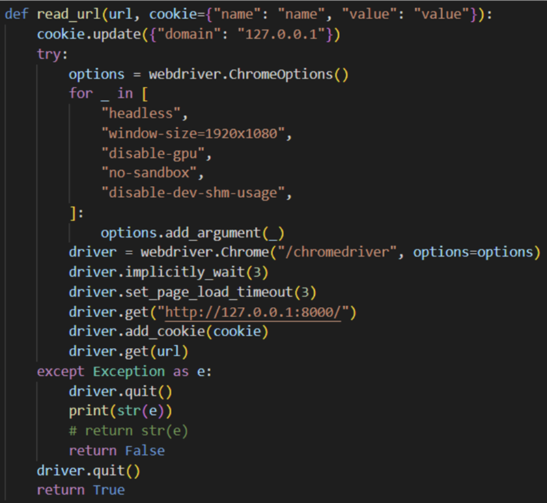Screen dimensions: 547x503
Task: Click the cookie.update call
Action: pos(89,34)
